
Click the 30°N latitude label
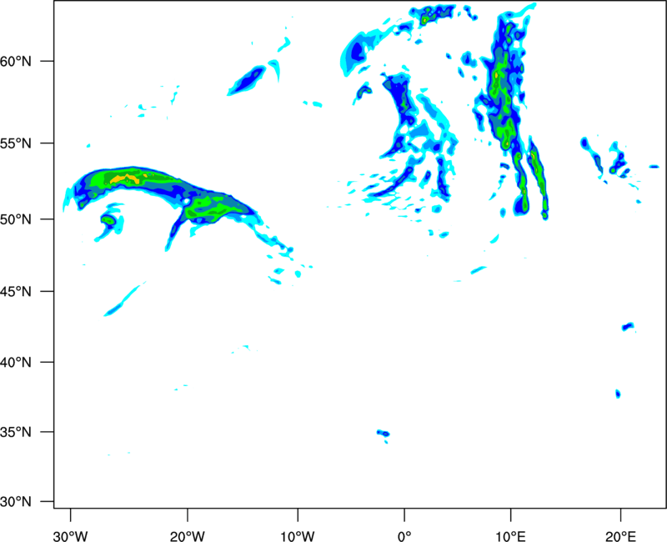16,501
